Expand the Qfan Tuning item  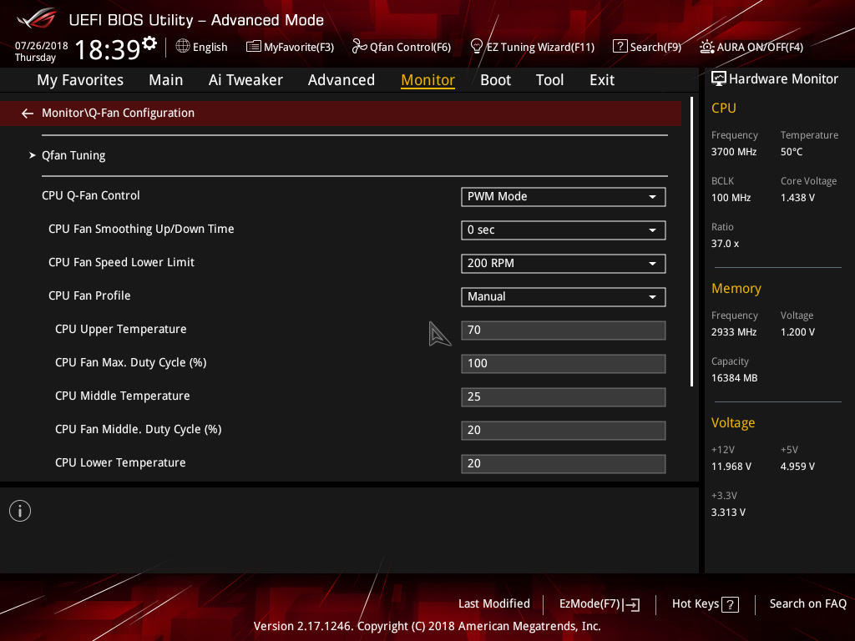click(73, 155)
